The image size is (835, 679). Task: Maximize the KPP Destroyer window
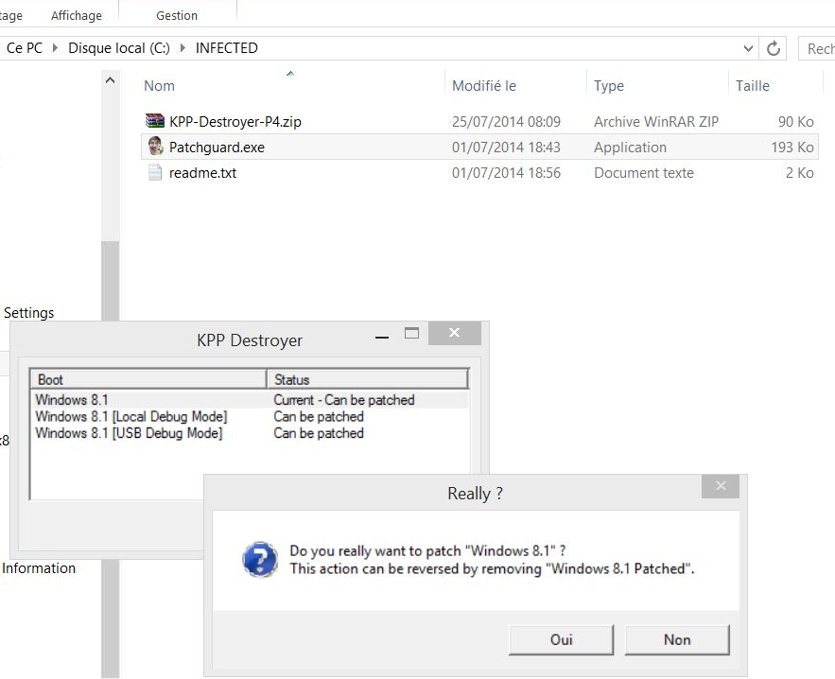pos(411,334)
